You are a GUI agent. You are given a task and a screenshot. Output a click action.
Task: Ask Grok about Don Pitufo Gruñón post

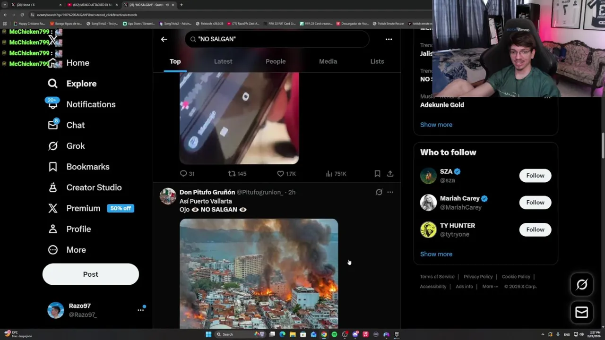[379, 192]
